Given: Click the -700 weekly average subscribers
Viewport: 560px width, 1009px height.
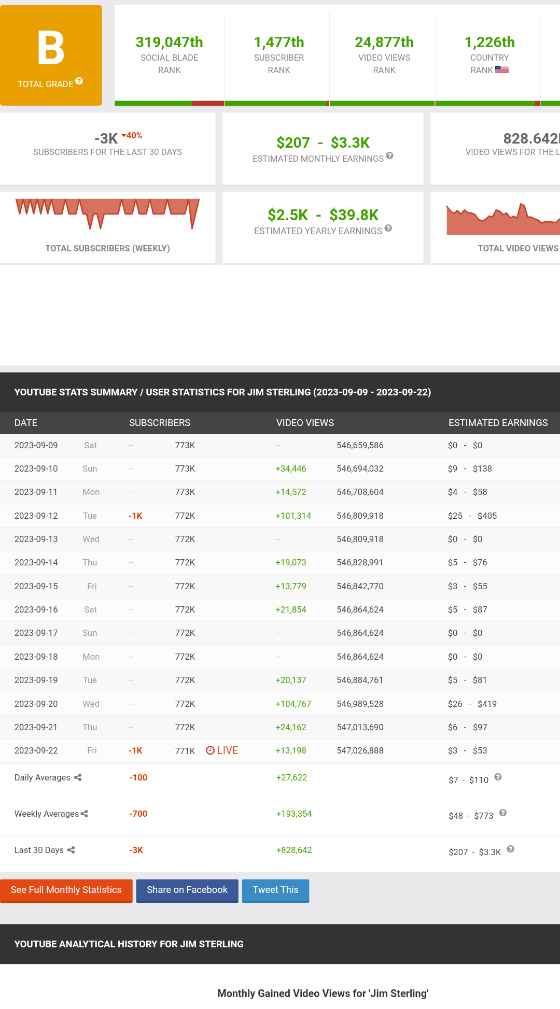Looking at the screenshot, I should point(138,814).
